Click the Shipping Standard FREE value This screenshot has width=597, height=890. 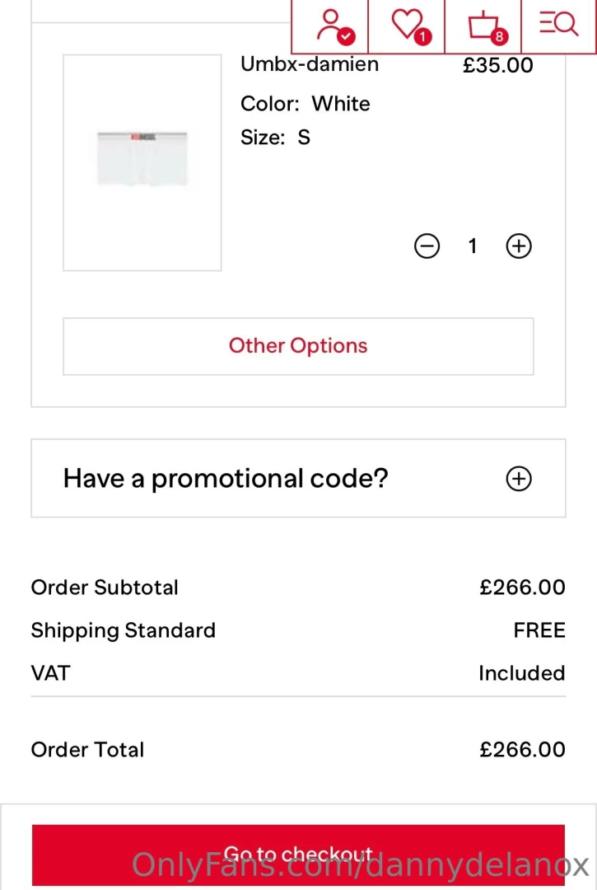point(539,630)
